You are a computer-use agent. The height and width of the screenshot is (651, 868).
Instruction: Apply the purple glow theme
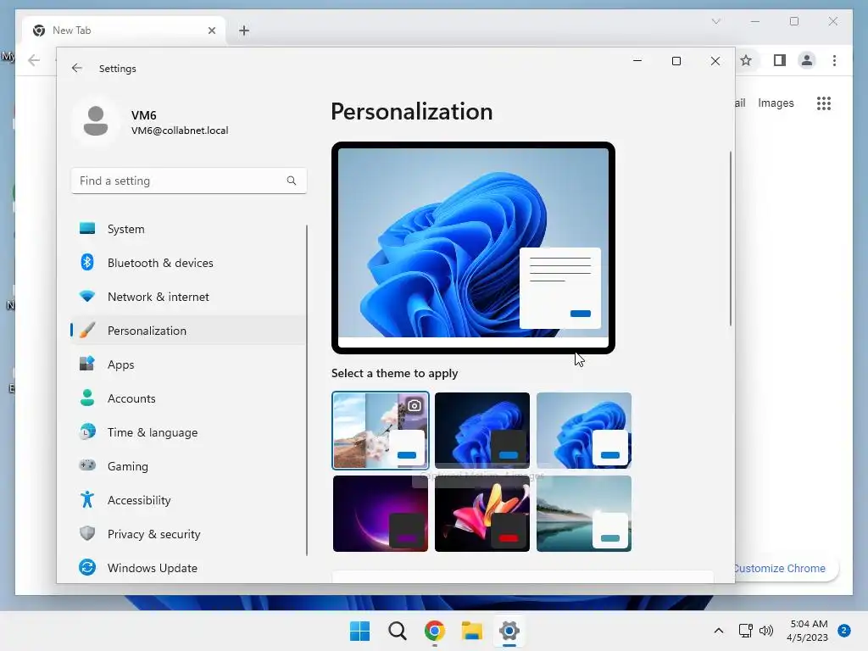pyautogui.click(x=381, y=514)
